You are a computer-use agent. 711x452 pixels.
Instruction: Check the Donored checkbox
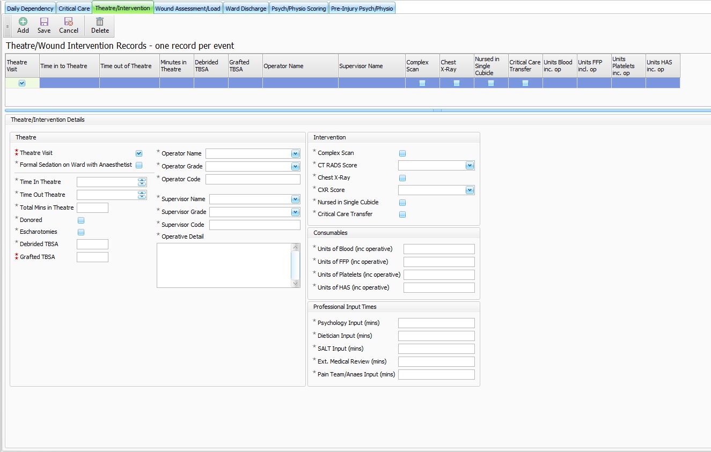pyautogui.click(x=81, y=220)
